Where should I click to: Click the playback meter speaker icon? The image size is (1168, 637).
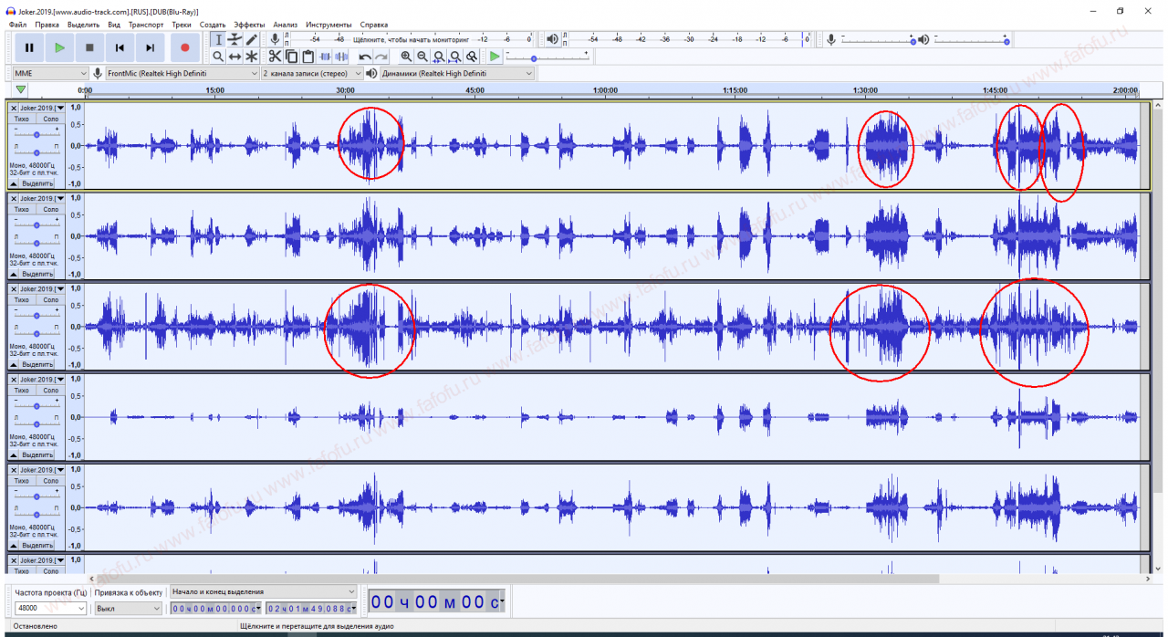pos(553,39)
